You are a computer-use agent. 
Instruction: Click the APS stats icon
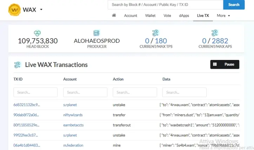point(215,33)
